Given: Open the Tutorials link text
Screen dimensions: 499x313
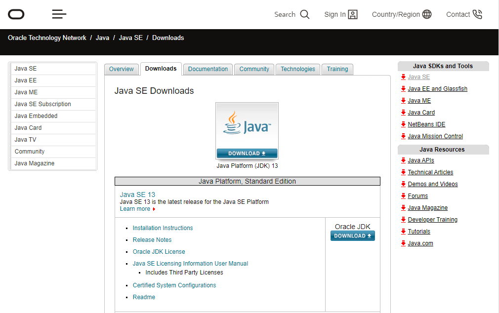Looking at the screenshot, I should (419, 232).
